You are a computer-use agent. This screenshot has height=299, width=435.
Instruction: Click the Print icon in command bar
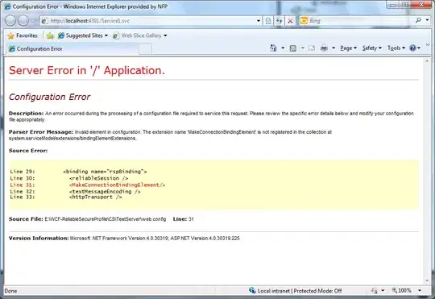[x=324, y=48]
